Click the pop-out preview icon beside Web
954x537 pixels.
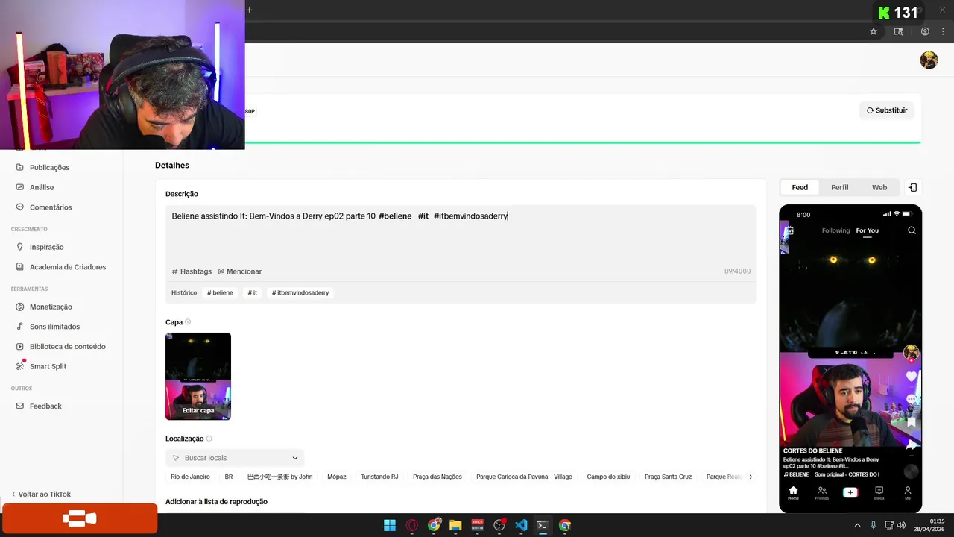point(913,187)
